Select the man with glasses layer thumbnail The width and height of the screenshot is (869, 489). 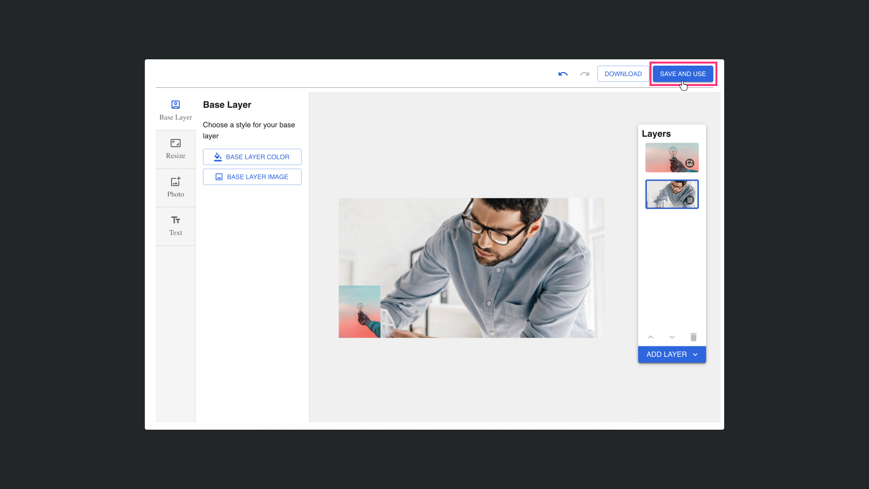click(667, 194)
